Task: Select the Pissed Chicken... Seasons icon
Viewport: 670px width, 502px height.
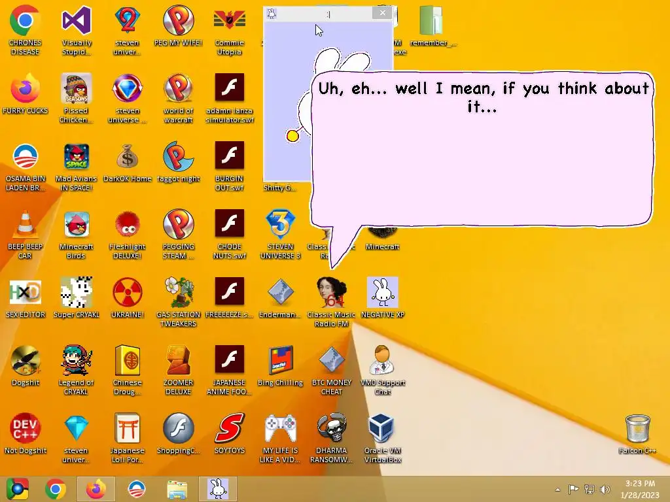Action: tap(76, 88)
